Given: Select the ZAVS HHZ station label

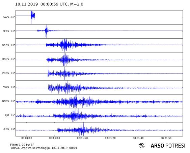Looking at the screenshot, I should tap(8, 17).
